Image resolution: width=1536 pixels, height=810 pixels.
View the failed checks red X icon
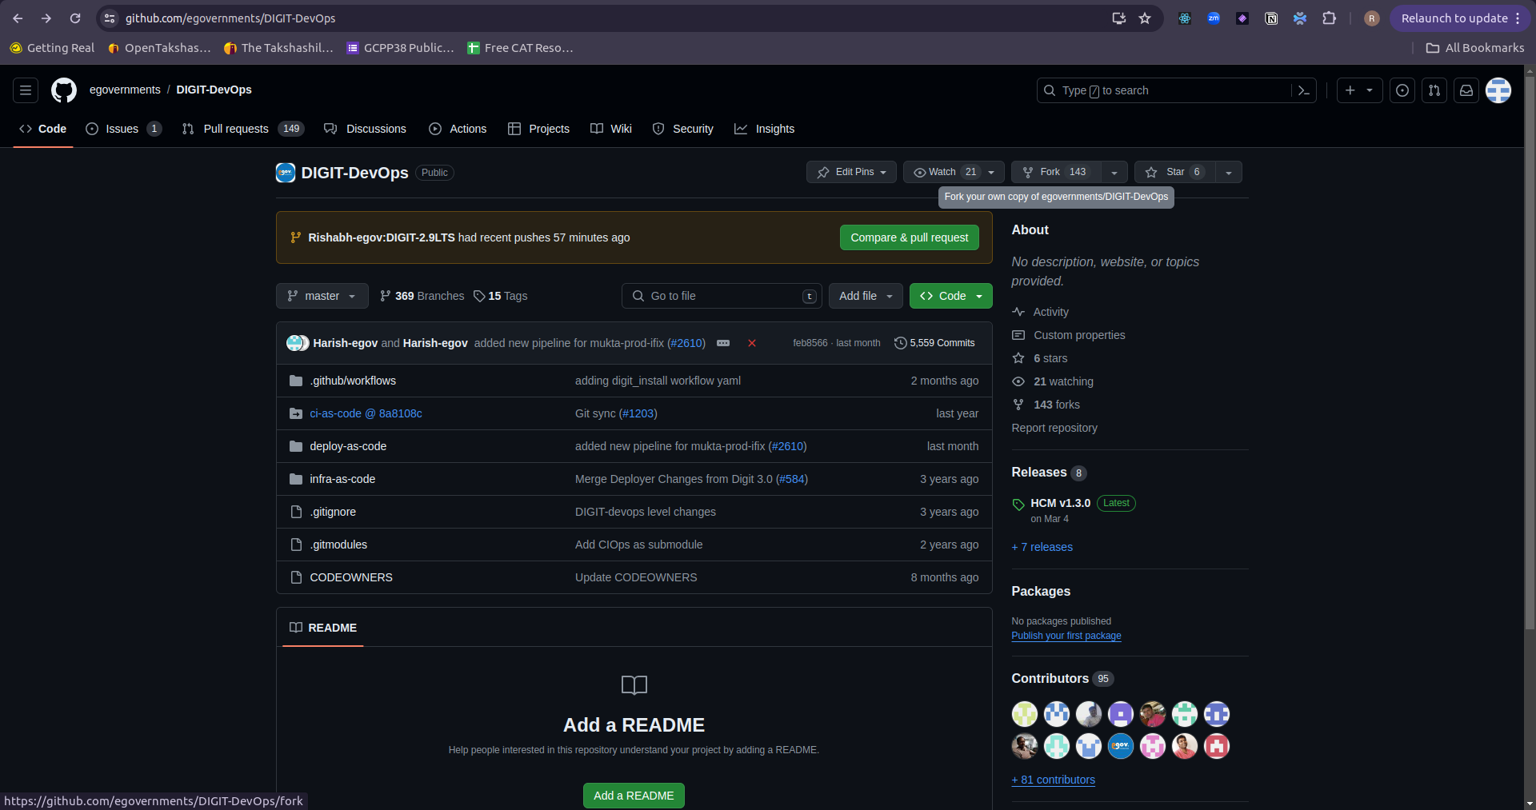pyautogui.click(x=752, y=343)
